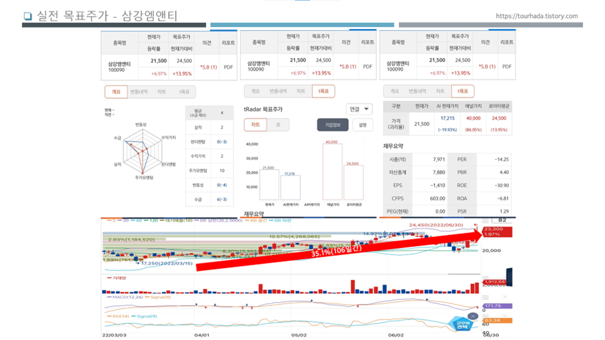The image size is (605, 340).
Task: Click the red 23,300 price tag
Action: click(x=497, y=231)
